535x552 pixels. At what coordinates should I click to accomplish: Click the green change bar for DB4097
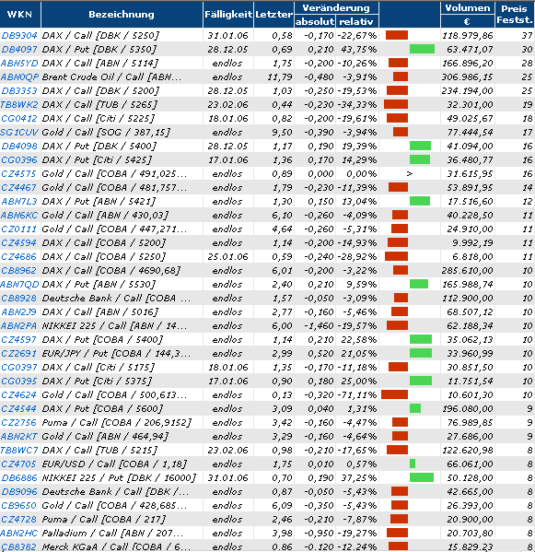tap(422, 49)
